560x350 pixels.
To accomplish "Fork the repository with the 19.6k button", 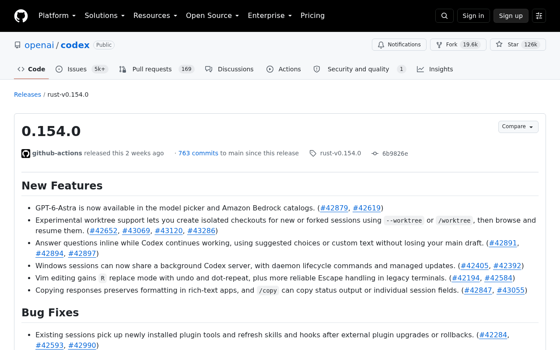I will pos(458,45).
